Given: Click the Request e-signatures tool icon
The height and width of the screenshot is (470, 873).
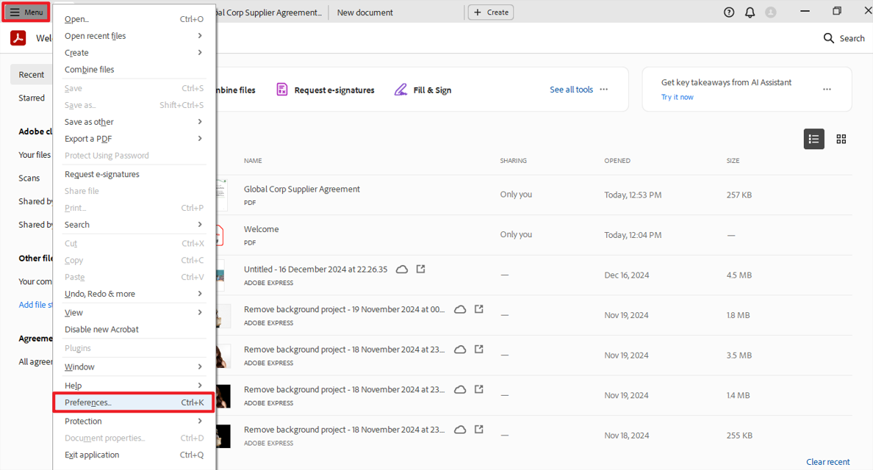Looking at the screenshot, I should pos(282,90).
